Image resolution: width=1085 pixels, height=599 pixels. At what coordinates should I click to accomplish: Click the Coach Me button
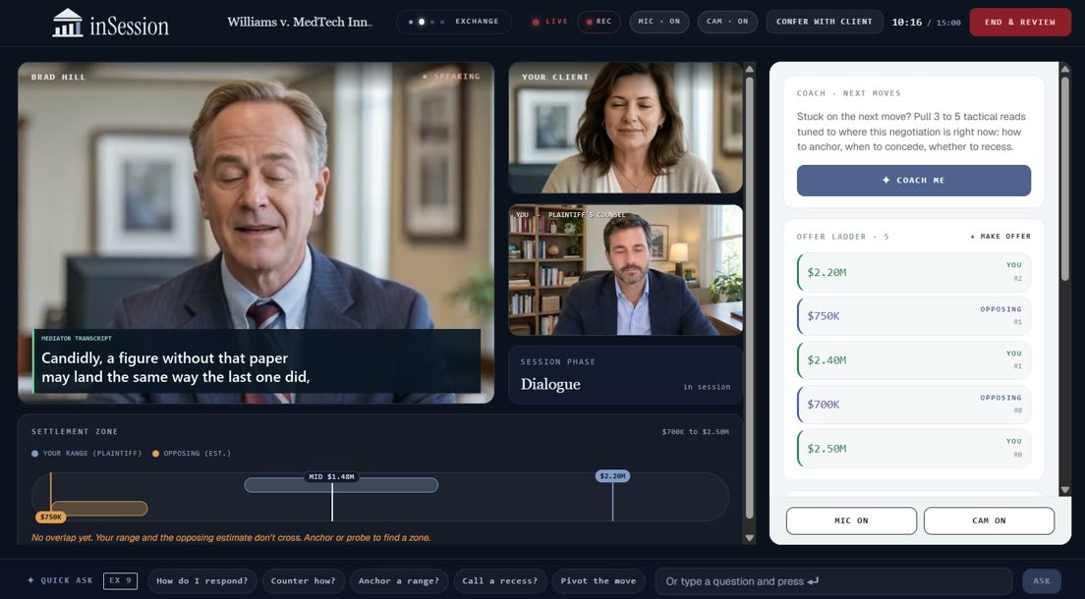tap(913, 180)
